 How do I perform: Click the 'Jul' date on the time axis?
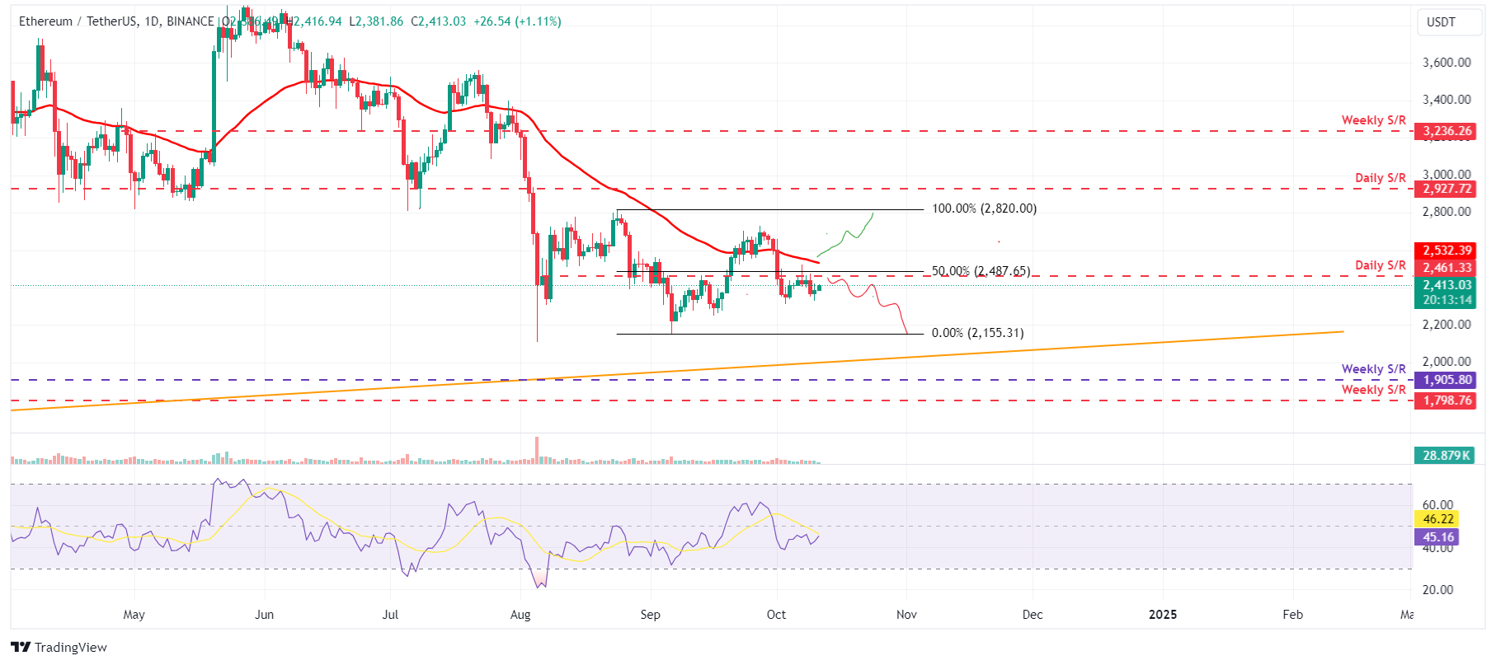click(390, 615)
